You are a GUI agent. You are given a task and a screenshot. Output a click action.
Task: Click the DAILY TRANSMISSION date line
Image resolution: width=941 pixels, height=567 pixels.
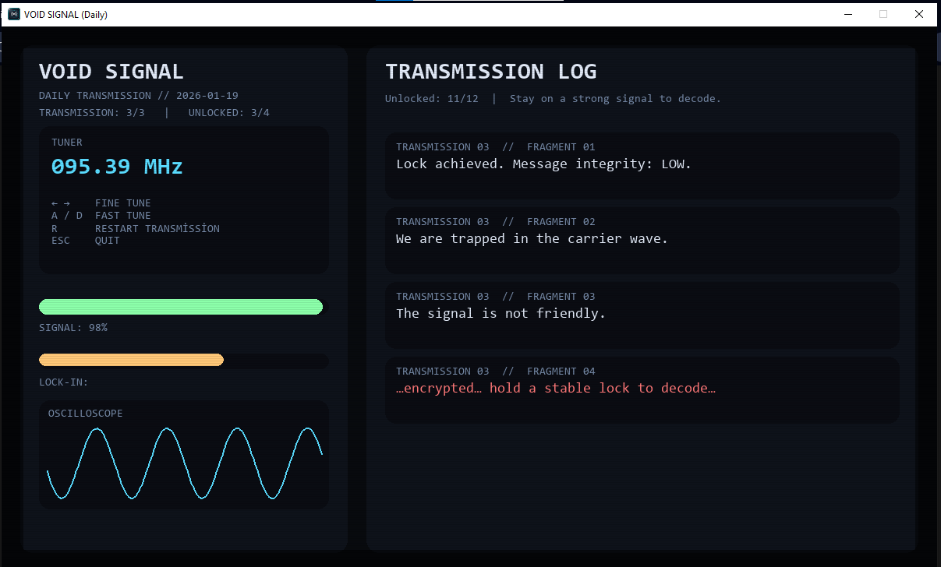139,96
